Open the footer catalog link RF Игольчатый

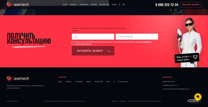pyautogui.click(x=123, y=82)
